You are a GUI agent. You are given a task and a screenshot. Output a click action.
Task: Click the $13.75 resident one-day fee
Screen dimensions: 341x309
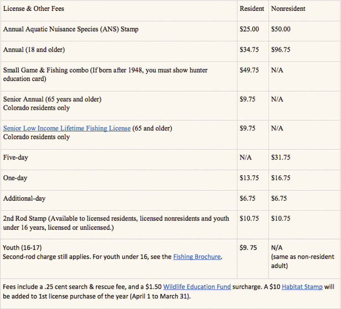point(249,178)
